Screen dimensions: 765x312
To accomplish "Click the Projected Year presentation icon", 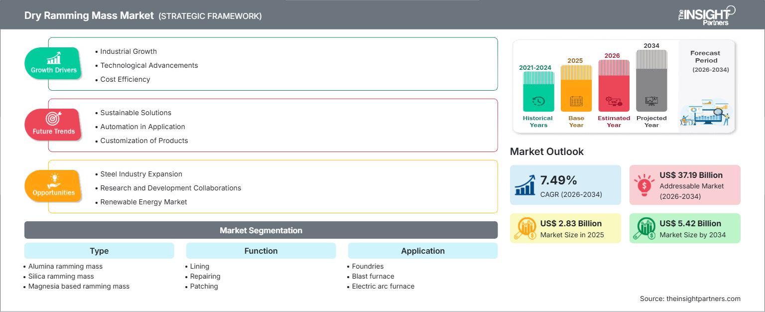I will coord(651,101).
